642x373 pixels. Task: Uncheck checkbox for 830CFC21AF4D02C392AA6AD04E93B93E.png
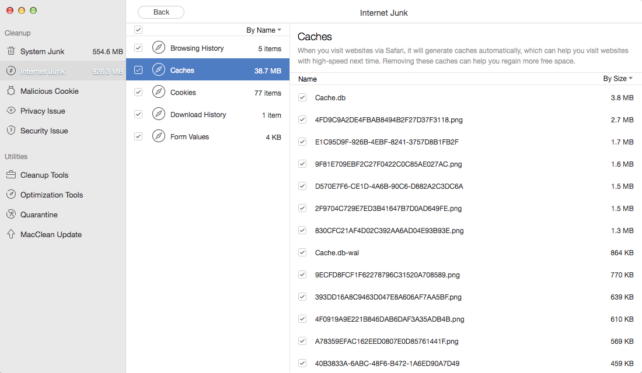(302, 230)
